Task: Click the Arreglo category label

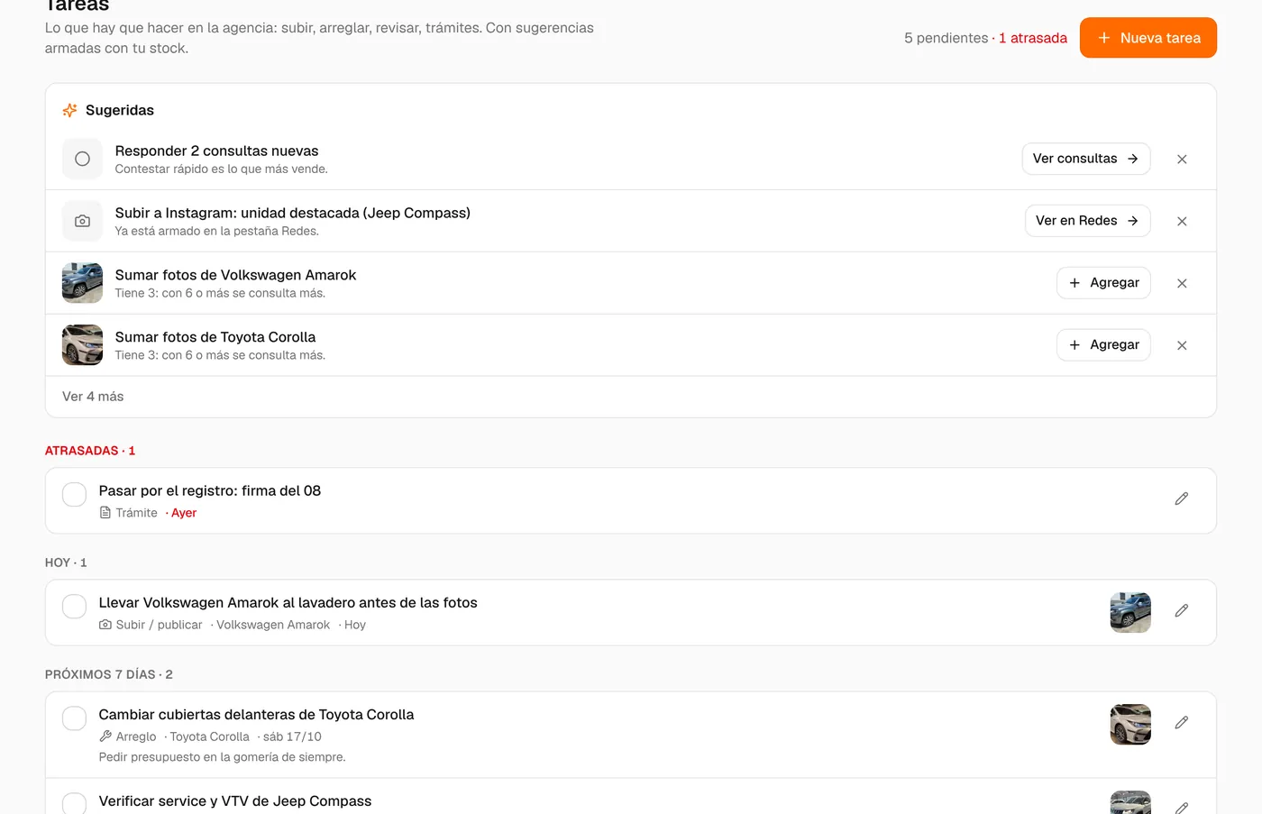Action: 136,736
